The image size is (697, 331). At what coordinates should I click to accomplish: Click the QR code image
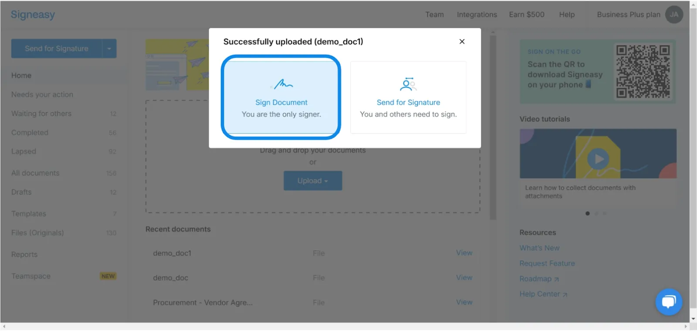[643, 71]
